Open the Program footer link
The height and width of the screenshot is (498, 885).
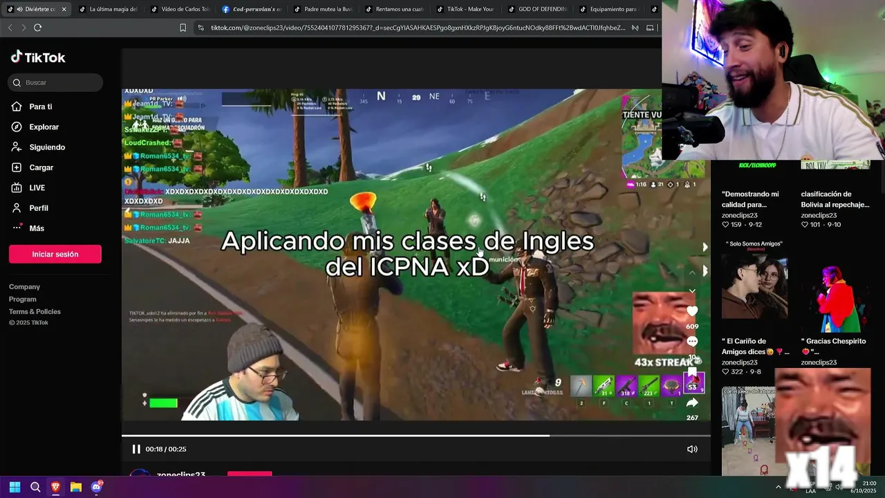click(x=23, y=299)
